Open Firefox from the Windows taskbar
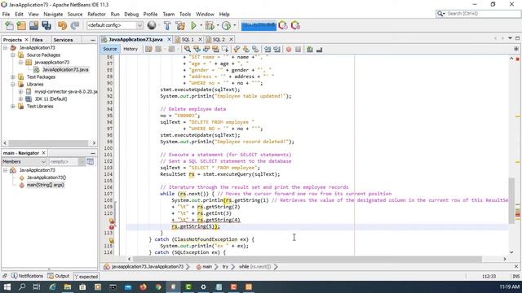522x293 pixels. click(144, 286)
